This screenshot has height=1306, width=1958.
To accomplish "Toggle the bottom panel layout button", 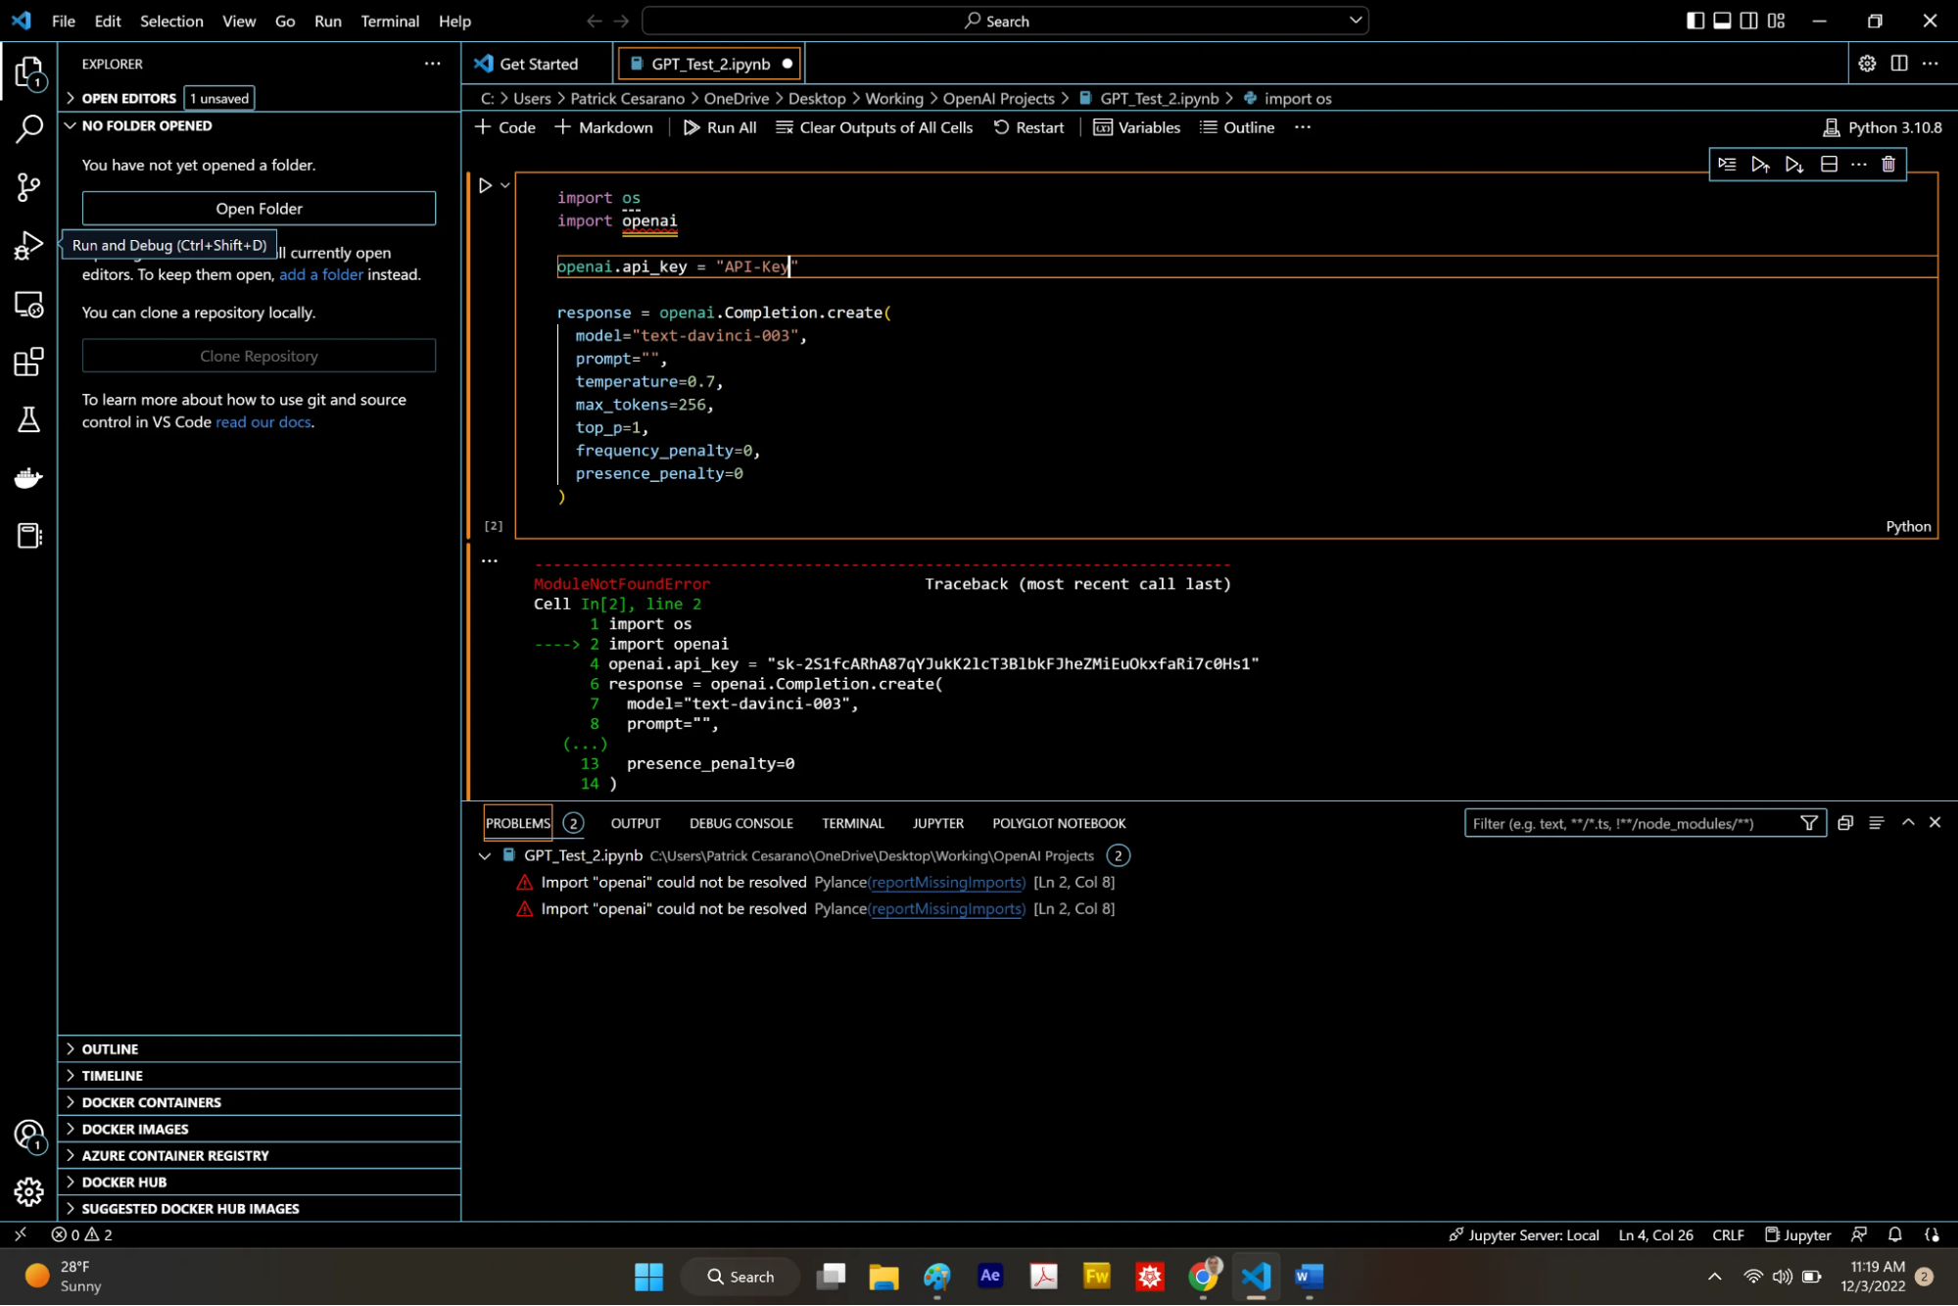I will [x=1721, y=21].
